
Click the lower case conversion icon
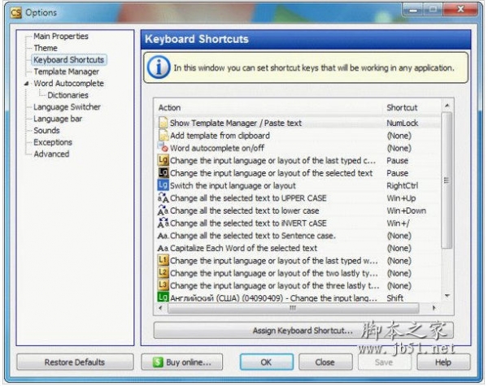(163, 210)
